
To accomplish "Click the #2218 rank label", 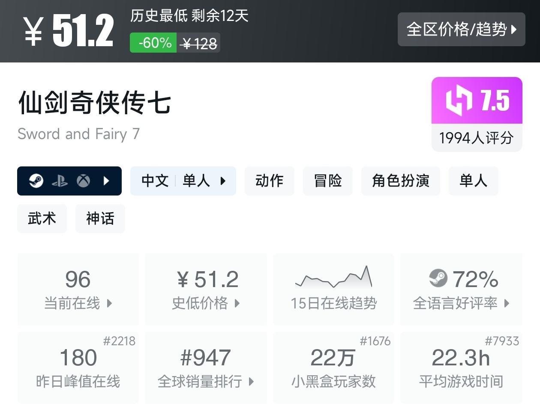I will [x=119, y=341].
